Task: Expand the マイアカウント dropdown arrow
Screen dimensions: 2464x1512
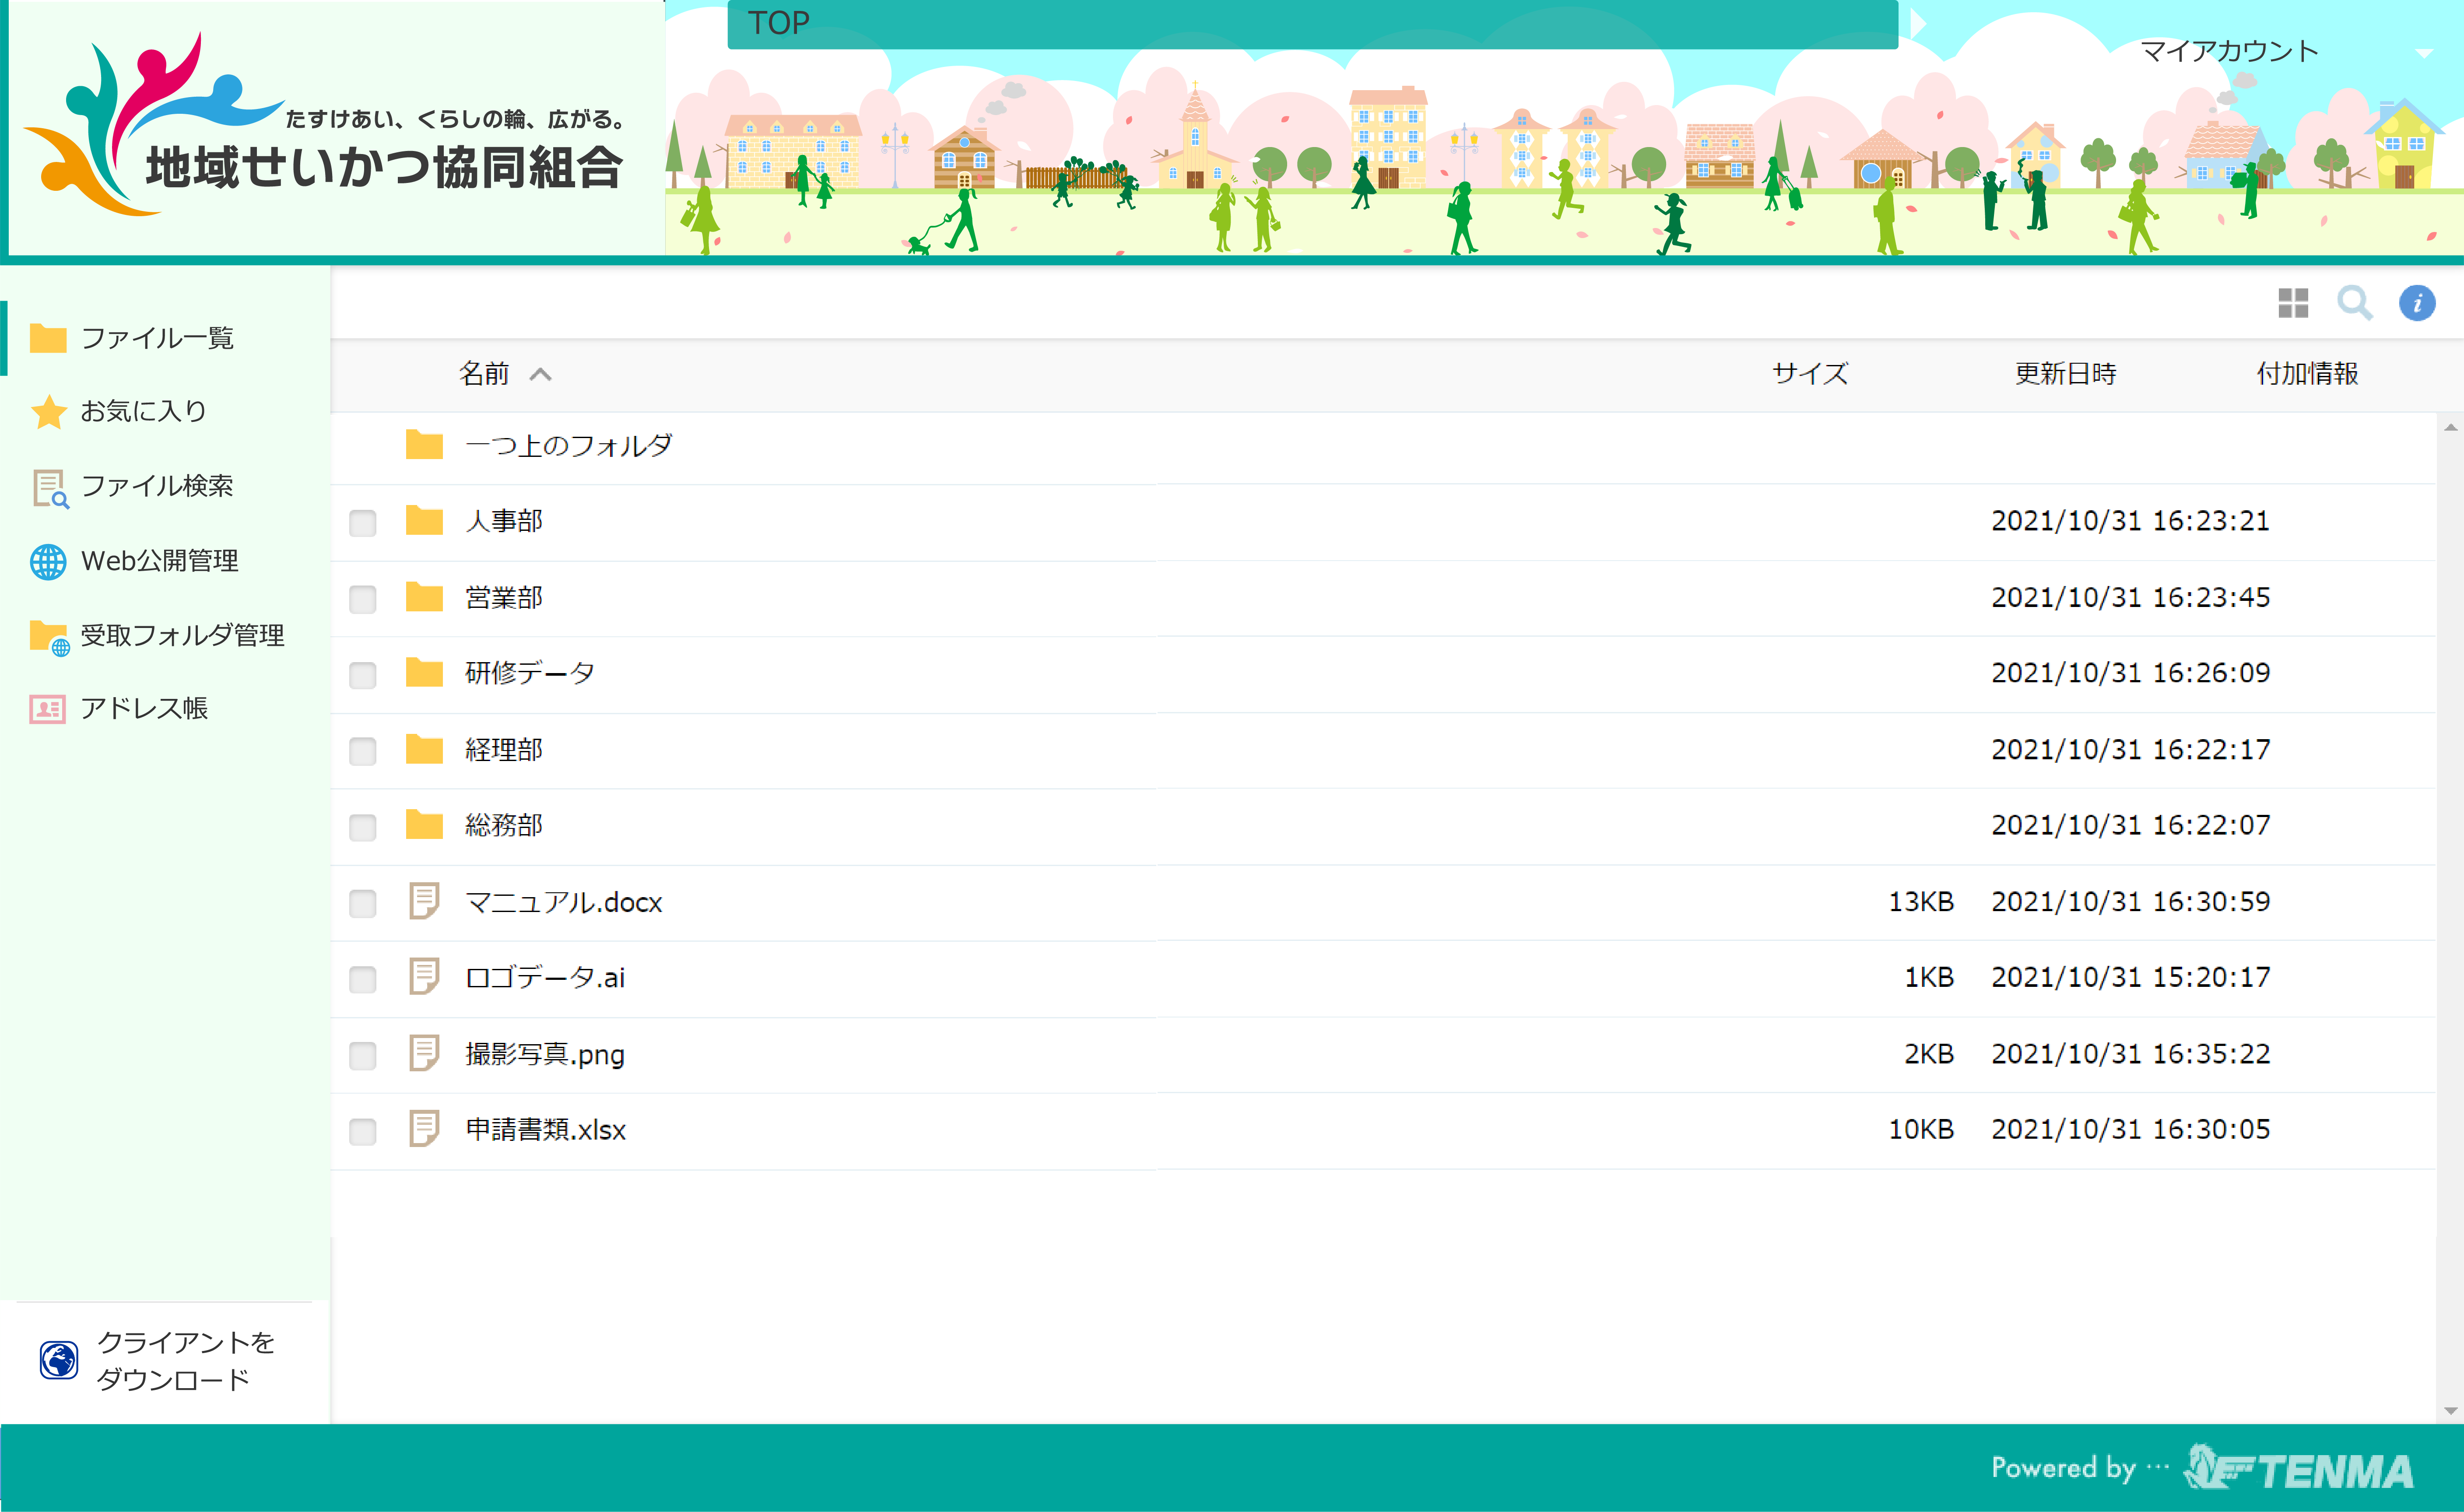Action: pyautogui.click(x=2424, y=53)
